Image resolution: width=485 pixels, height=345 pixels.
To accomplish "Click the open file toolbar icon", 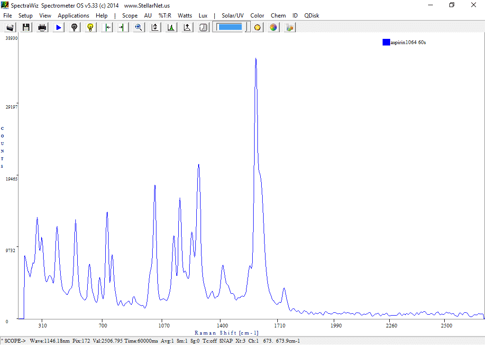I will click(10, 27).
